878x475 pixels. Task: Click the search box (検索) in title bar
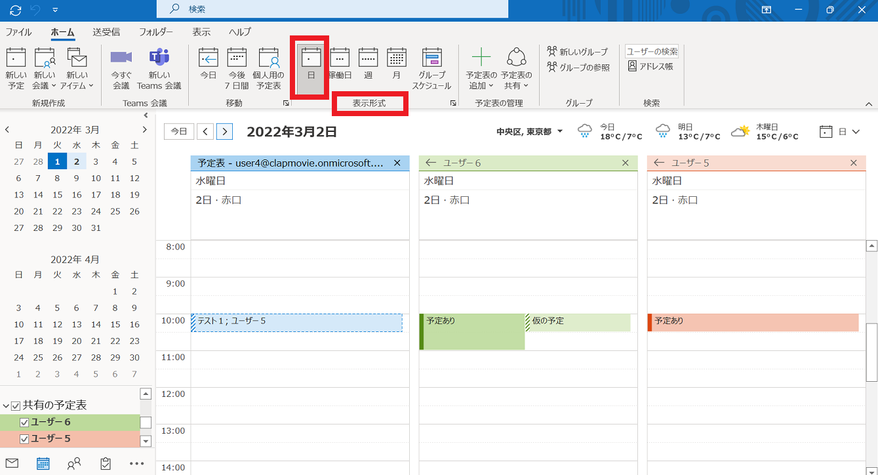[332, 9]
